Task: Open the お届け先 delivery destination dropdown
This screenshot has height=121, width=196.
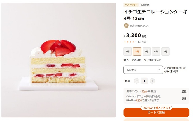Action: (143, 70)
